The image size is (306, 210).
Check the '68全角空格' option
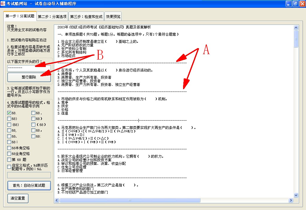pos(9,154)
